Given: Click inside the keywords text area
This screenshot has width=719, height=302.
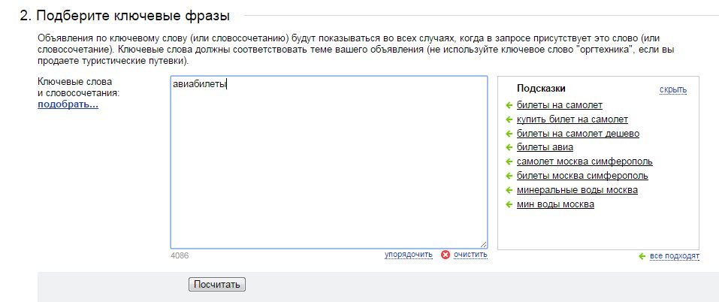Looking at the screenshot, I should point(328,165).
